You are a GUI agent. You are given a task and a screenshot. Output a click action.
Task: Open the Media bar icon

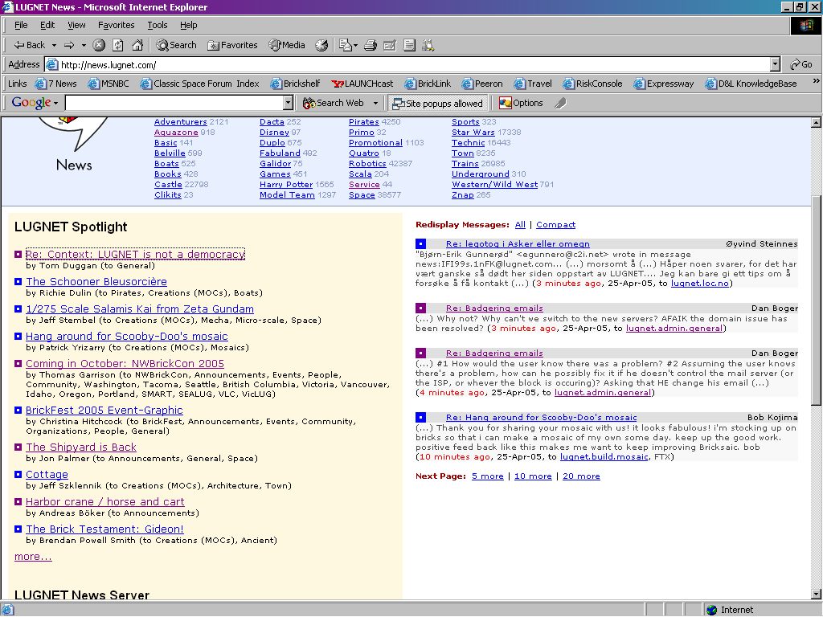tap(286, 45)
